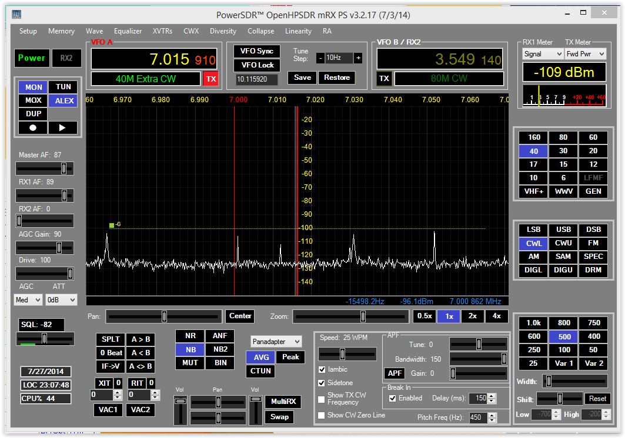This screenshot has width=625, height=438.
Task: Click the playback arrow icon next to record
Action: [x=62, y=127]
